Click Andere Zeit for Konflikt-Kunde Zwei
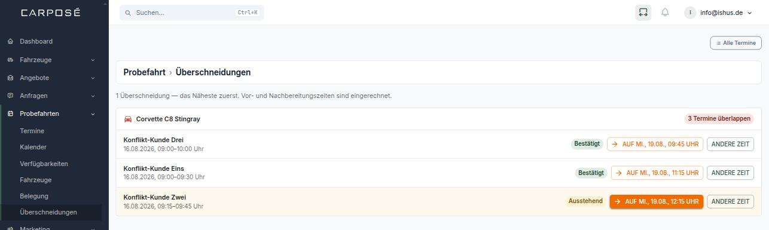769x230 pixels. click(x=730, y=201)
